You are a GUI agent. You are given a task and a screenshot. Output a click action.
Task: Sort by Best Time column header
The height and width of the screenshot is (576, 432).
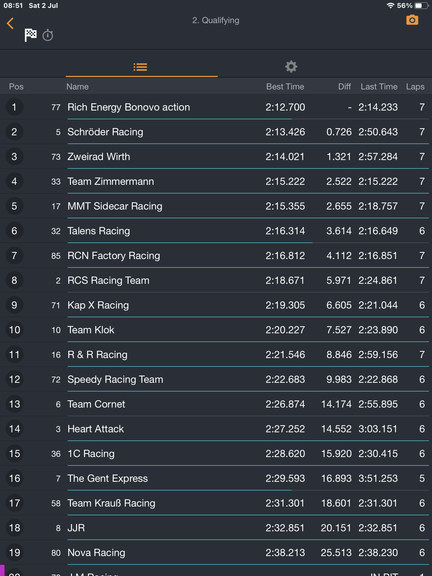coord(285,87)
